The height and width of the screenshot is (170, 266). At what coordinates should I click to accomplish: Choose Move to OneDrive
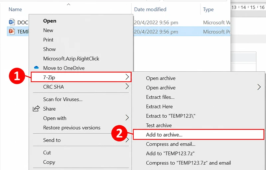pyautogui.click(x=64, y=68)
